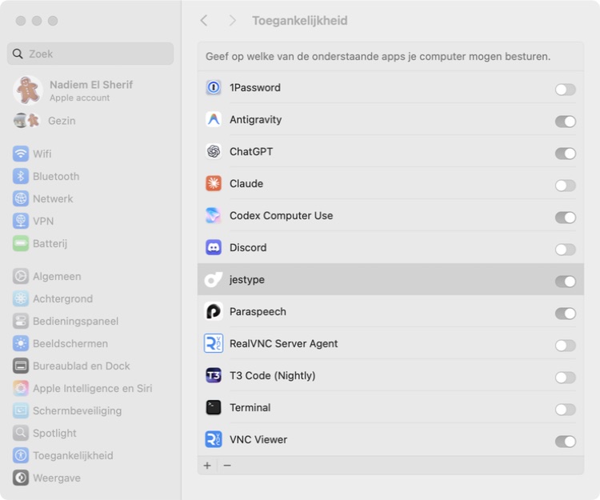600x500 pixels.
Task: Select the Codex Computer Use row label
Action: (282, 216)
